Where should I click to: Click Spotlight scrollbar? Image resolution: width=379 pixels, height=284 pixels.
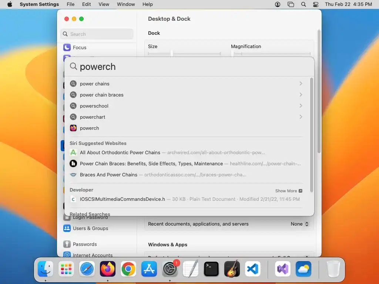pyautogui.click(x=312, y=135)
